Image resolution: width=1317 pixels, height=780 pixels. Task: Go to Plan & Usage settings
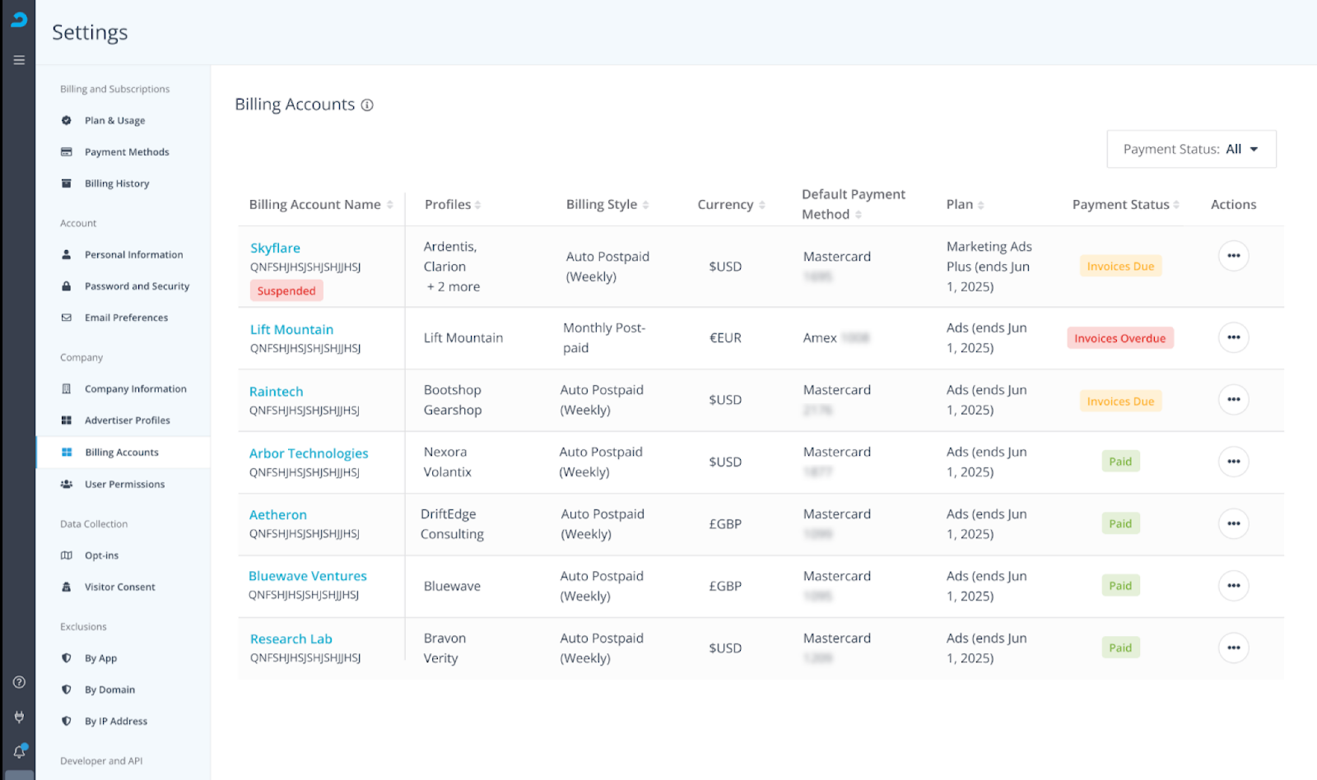coord(114,121)
